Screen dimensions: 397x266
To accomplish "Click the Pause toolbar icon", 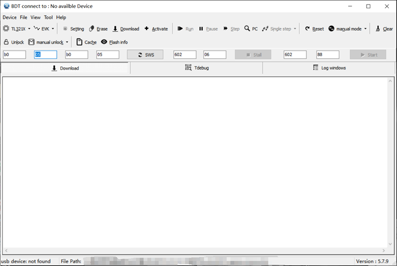I will click(x=201, y=29).
